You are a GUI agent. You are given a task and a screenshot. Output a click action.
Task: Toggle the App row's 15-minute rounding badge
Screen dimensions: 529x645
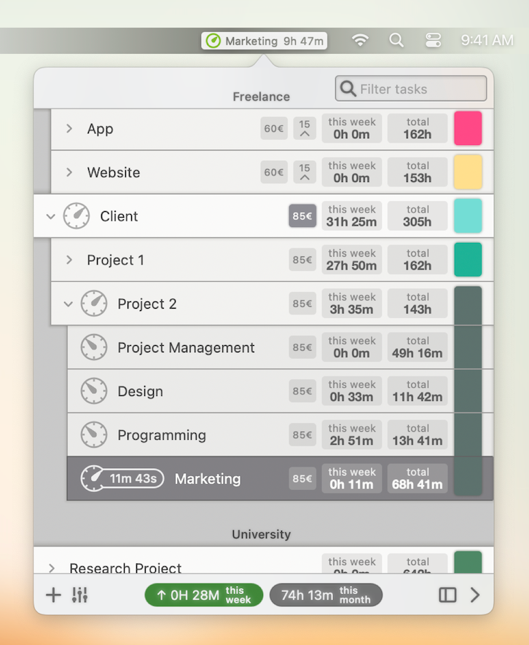305,129
